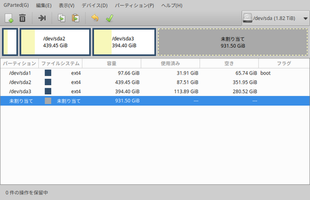This screenshot has height=200, width=310.
Task: Open the /dev/sda device dropdown
Action: 276,18
